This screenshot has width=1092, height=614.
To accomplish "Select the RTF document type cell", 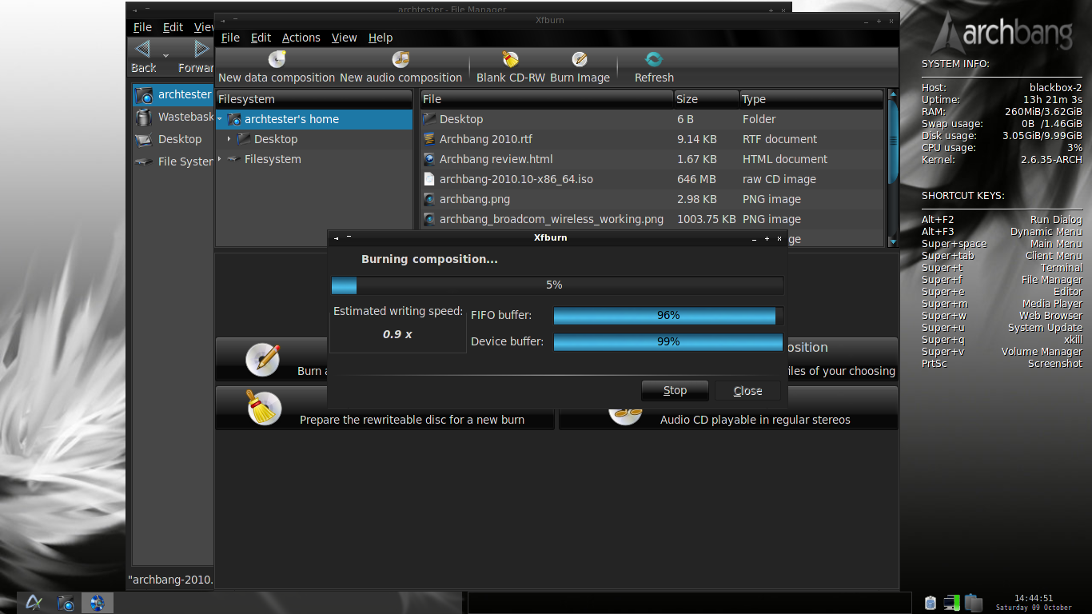I will click(779, 139).
